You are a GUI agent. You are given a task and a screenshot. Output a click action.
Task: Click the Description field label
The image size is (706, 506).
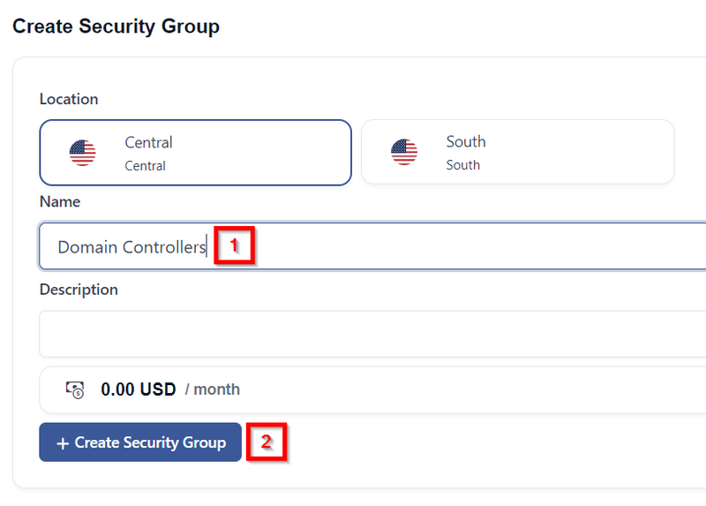click(79, 290)
